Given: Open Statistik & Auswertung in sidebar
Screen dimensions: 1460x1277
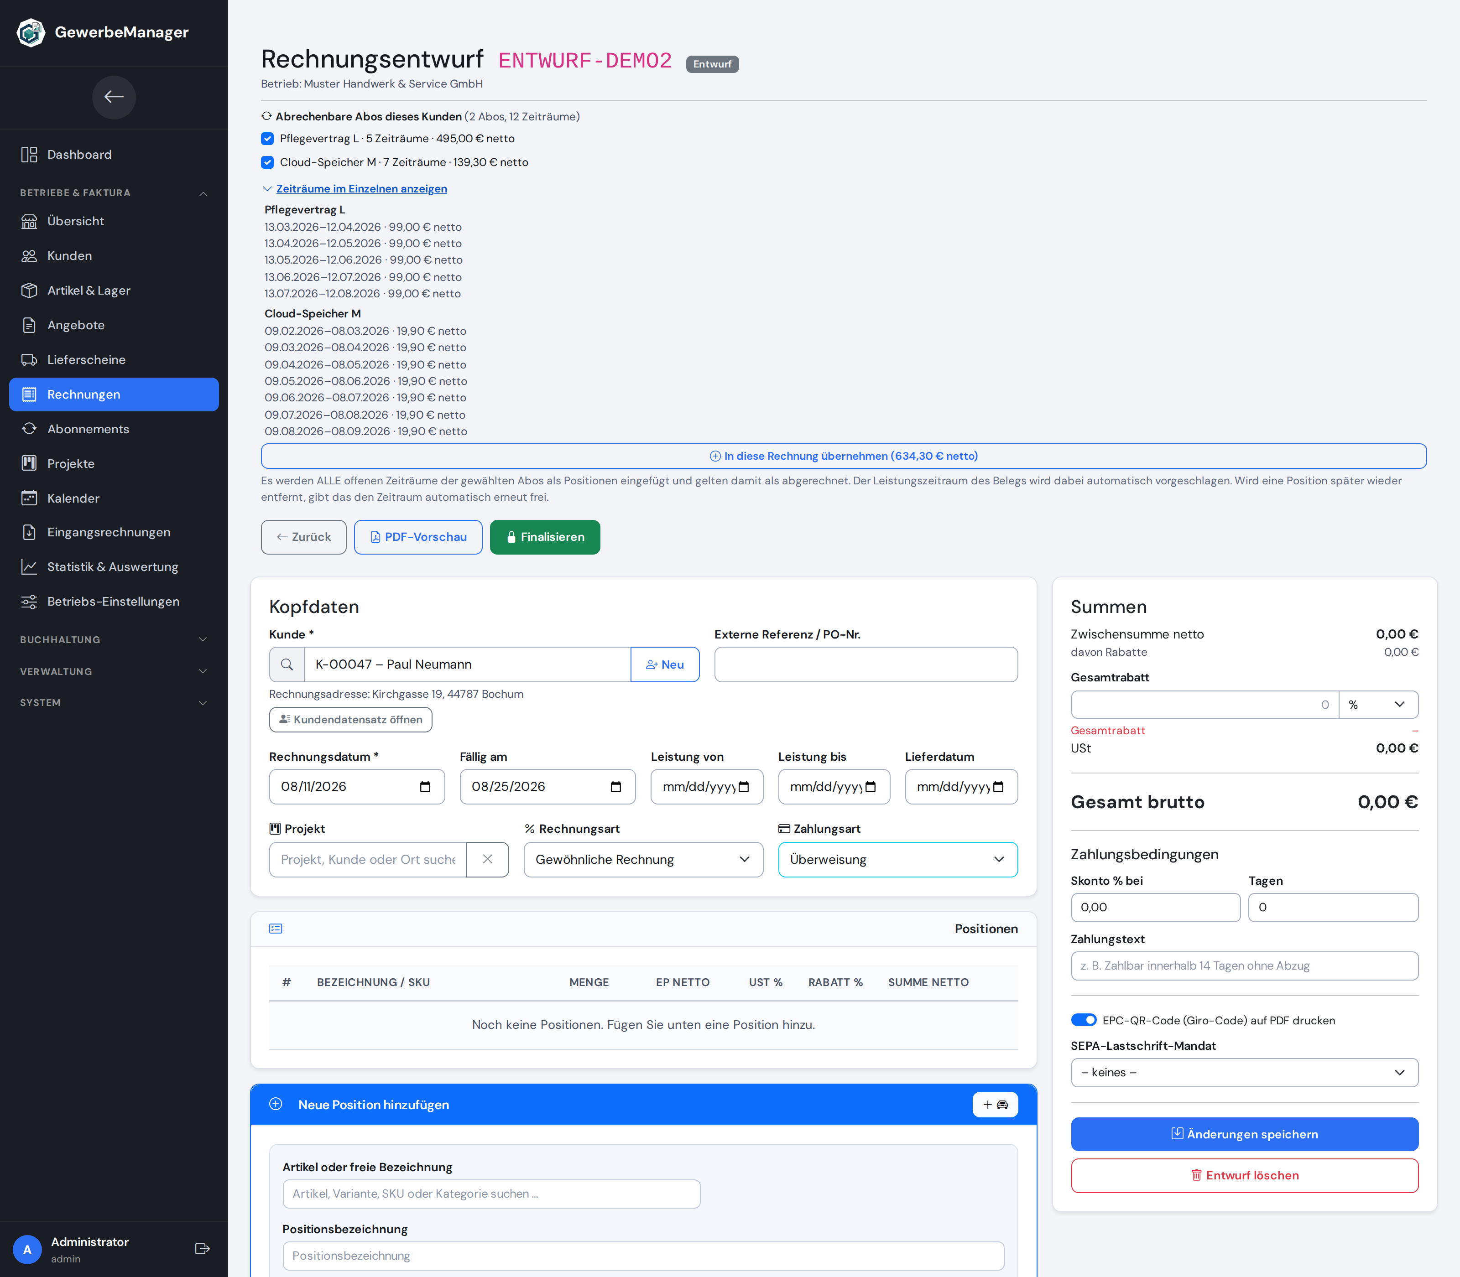Looking at the screenshot, I should [x=114, y=567].
